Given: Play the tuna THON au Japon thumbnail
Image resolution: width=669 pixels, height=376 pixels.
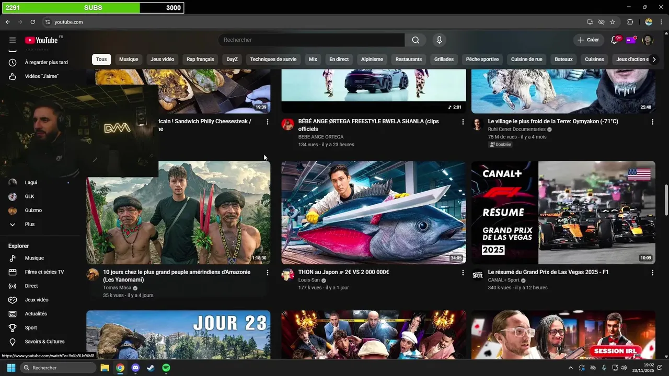Looking at the screenshot, I should tap(373, 213).
